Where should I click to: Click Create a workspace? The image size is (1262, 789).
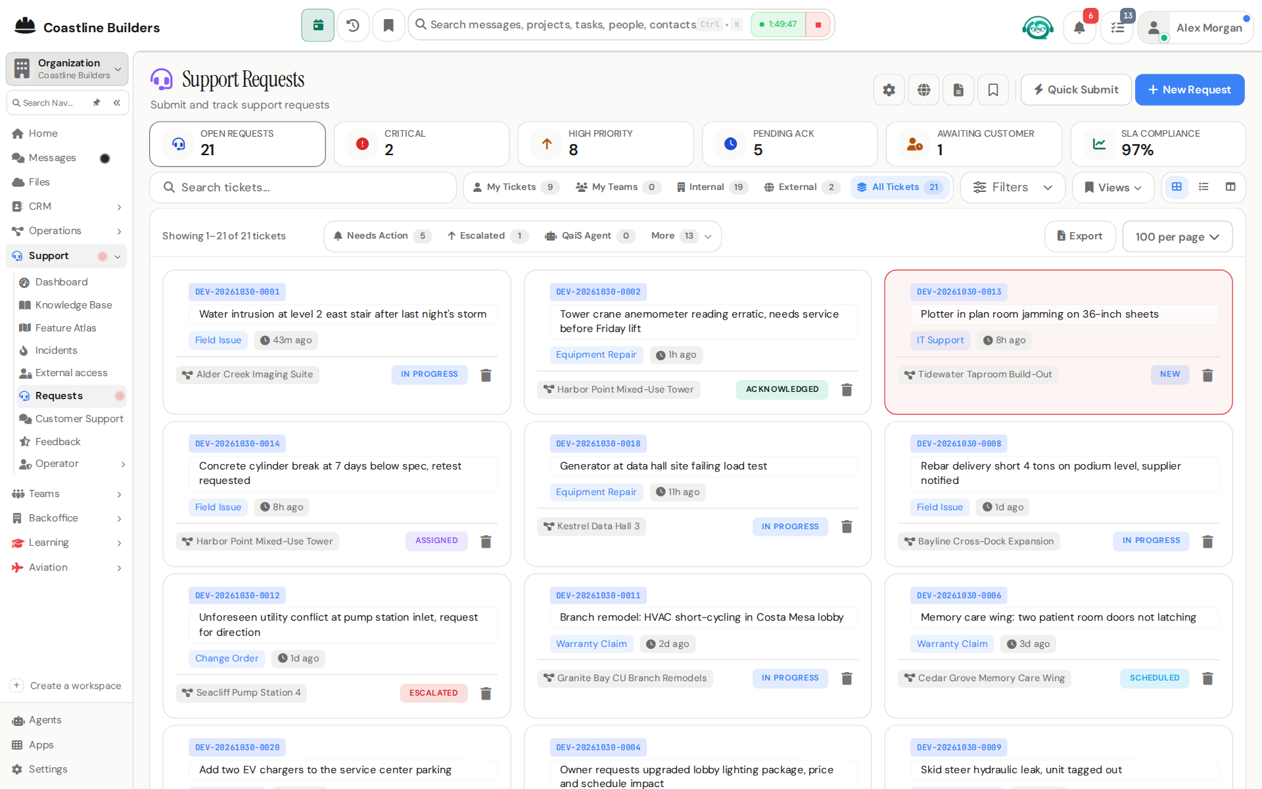click(66, 686)
